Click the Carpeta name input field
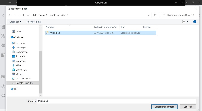Viewport: 202px width, 111px height. [x=117, y=101]
